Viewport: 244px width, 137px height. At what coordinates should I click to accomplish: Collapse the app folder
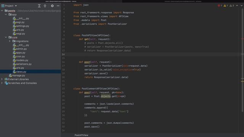6,14
